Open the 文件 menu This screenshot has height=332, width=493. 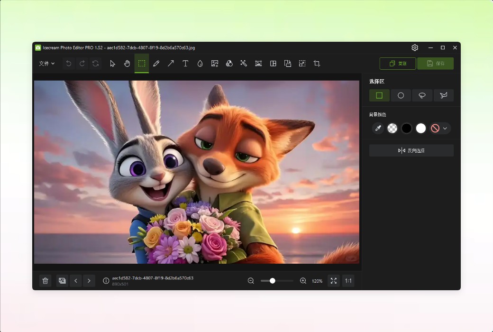click(46, 63)
